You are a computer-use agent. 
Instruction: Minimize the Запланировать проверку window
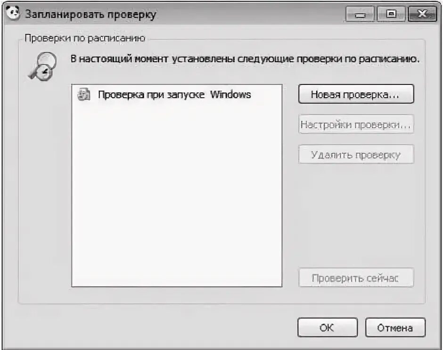coord(360,14)
